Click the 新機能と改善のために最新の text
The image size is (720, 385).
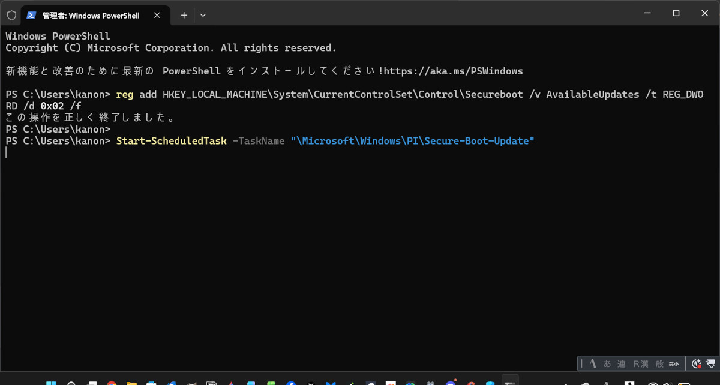point(81,71)
